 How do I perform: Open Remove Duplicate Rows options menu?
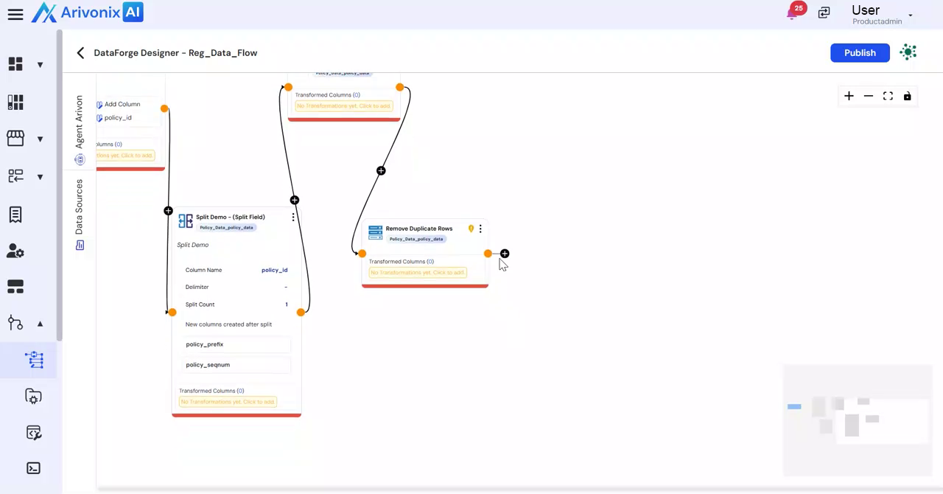point(480,229)
